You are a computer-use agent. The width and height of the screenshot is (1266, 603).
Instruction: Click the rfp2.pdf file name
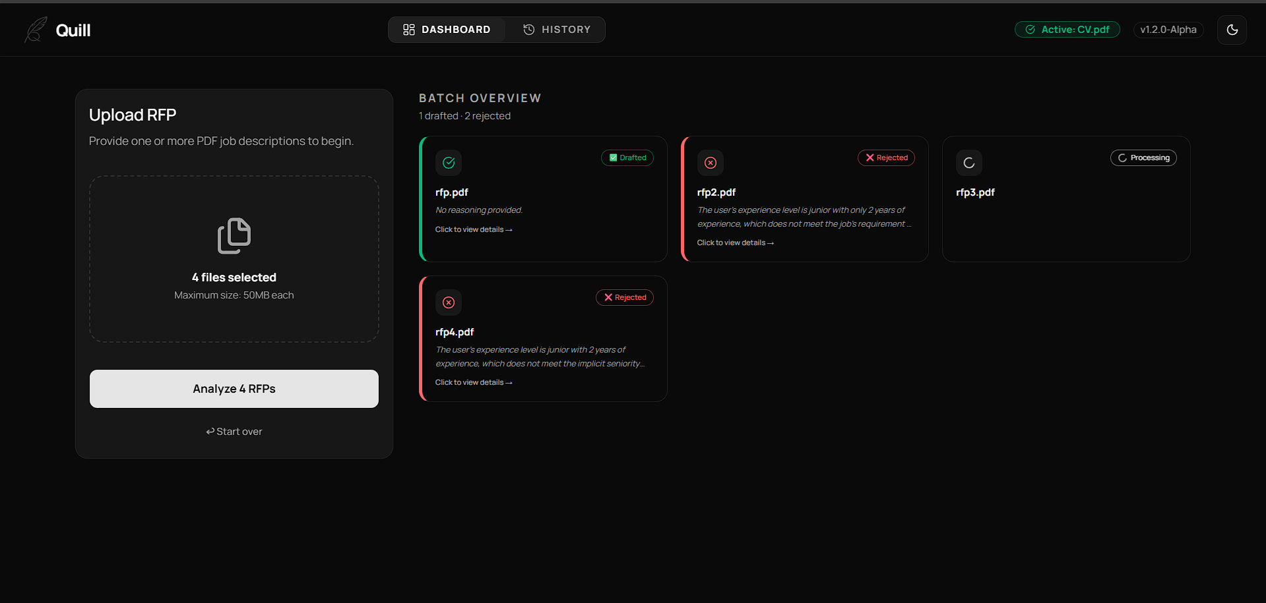(x=716, y=192)
